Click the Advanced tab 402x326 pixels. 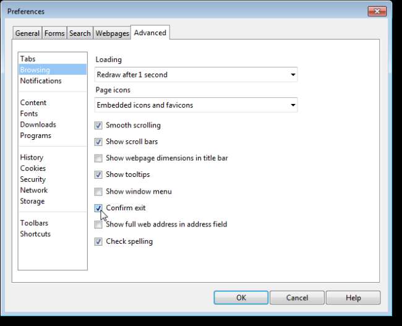point(150,33)
